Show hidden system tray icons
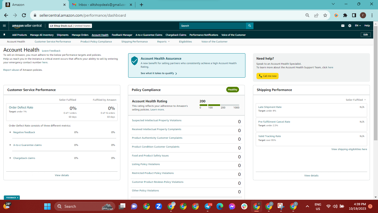 (x=307, y=206)
